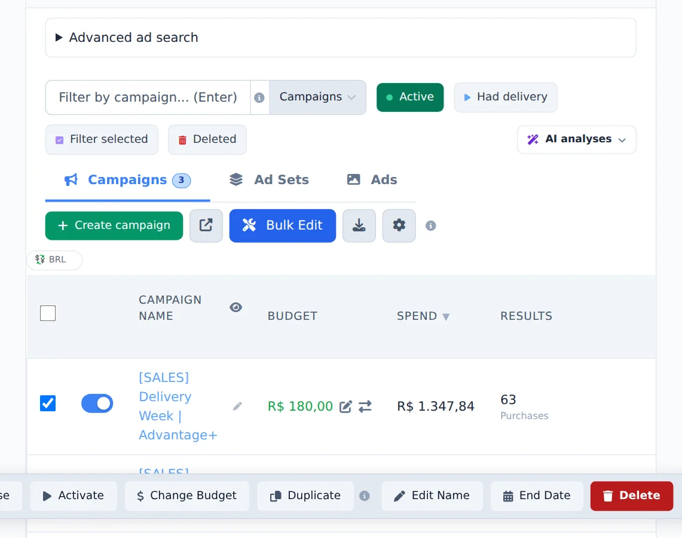Toggle the Filter selected option
The image size is (682, 538).
coord(102,139)
